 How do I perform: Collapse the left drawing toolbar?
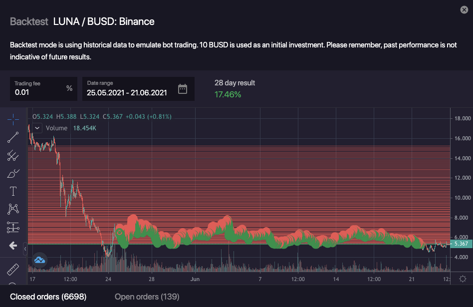(x=25, y=246)
